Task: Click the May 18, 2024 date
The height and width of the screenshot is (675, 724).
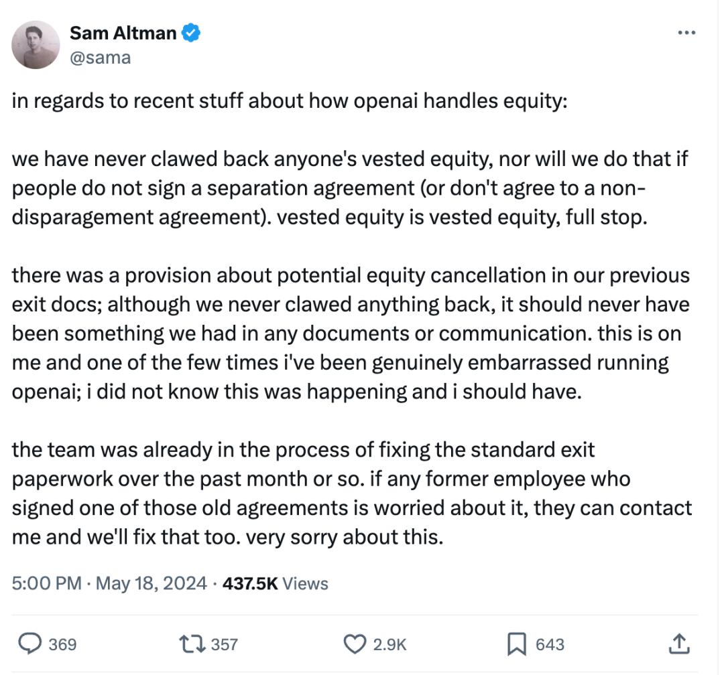Action: (151, 583)
